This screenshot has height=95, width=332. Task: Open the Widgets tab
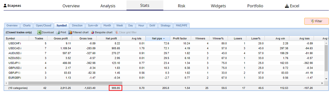point(218,6)
